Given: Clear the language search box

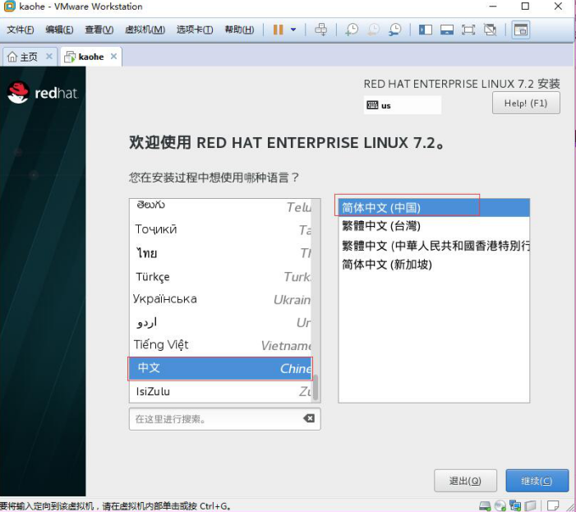Looking at the screenshot, I should 309,418.
